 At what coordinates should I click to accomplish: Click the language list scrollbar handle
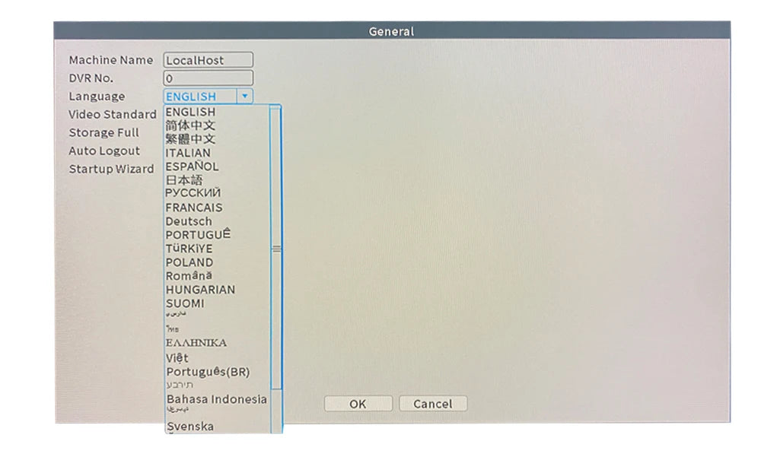pyautogui.click(x=275, y=249)
